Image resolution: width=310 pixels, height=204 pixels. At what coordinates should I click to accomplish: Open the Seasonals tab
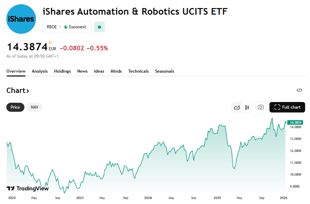[164, 71]
